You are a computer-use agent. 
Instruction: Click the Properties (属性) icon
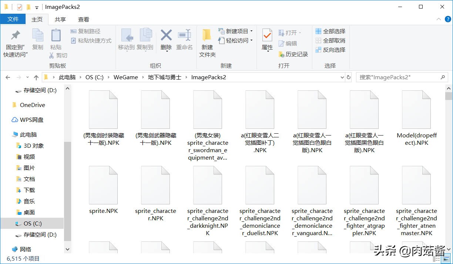pos(267,35)
